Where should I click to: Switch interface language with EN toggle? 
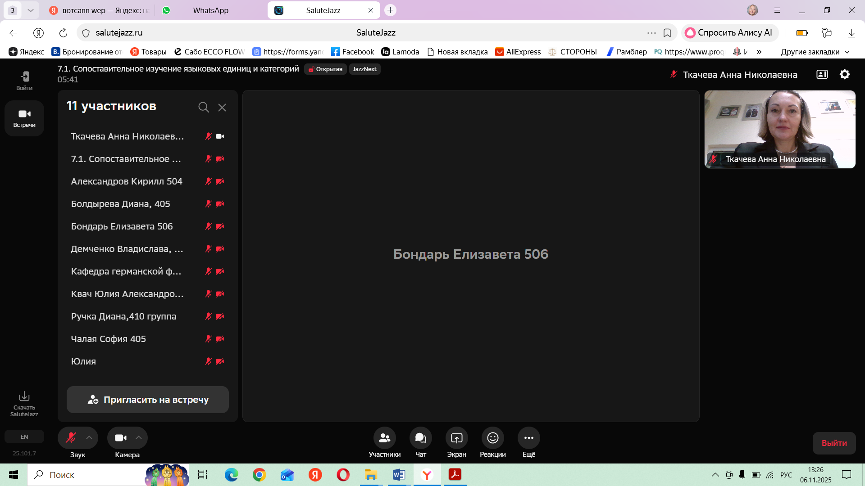[x=24, y=436]
